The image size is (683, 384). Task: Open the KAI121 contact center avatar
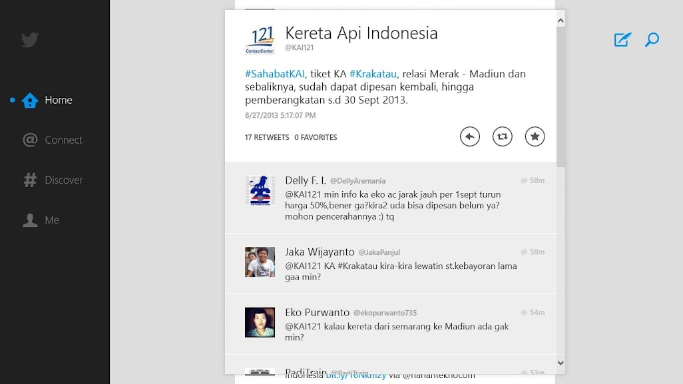[260, 40]
